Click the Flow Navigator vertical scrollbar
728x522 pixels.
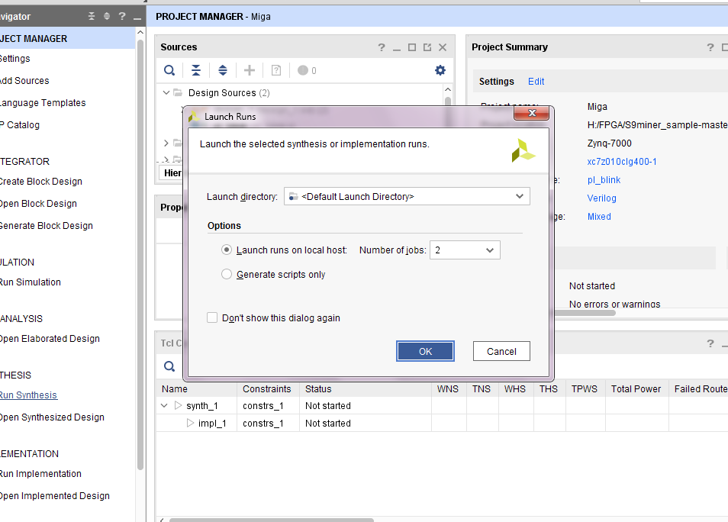(x=140, y=254)
